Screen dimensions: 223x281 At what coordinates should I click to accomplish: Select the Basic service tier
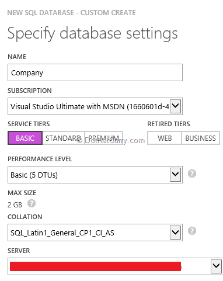click(25, 138)
